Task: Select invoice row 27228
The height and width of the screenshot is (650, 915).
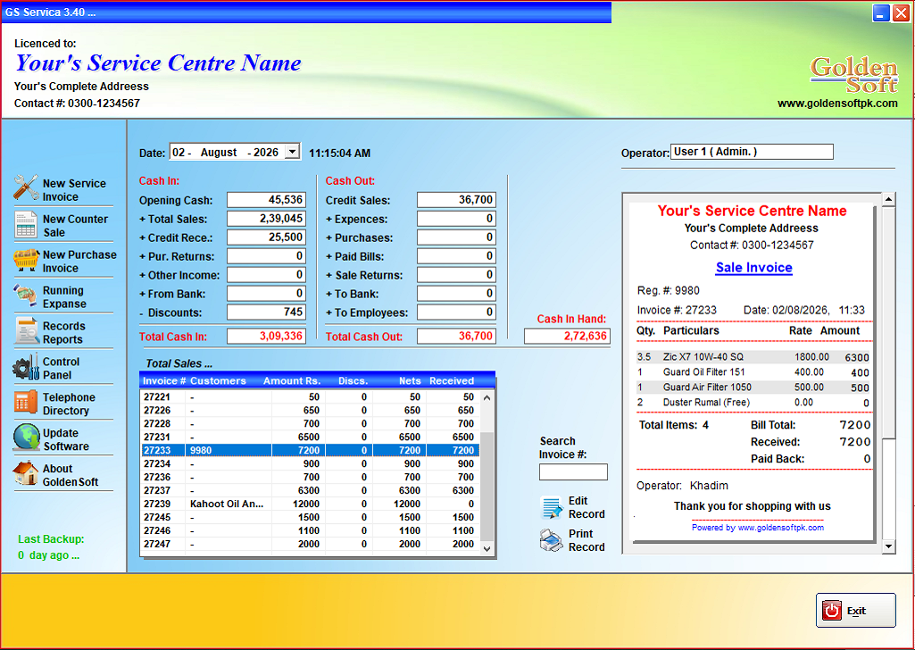Action: tap(311, 423)
